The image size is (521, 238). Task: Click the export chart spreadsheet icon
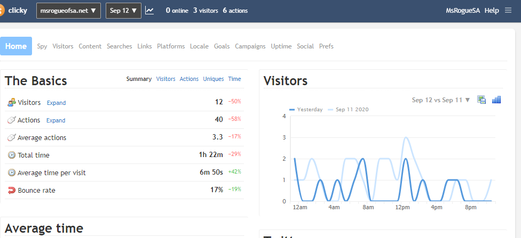(x=481, y=100)
